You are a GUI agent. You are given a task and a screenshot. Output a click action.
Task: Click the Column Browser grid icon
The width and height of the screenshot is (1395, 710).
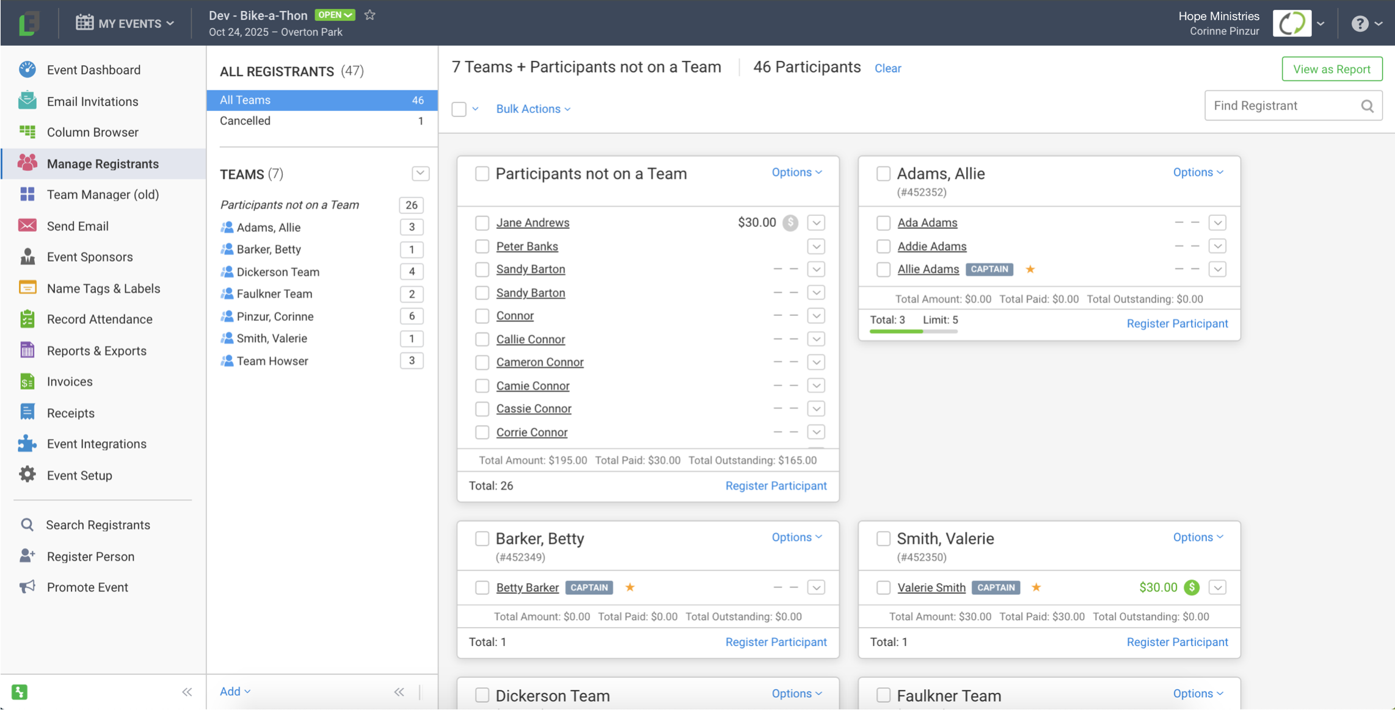(27, 132)
